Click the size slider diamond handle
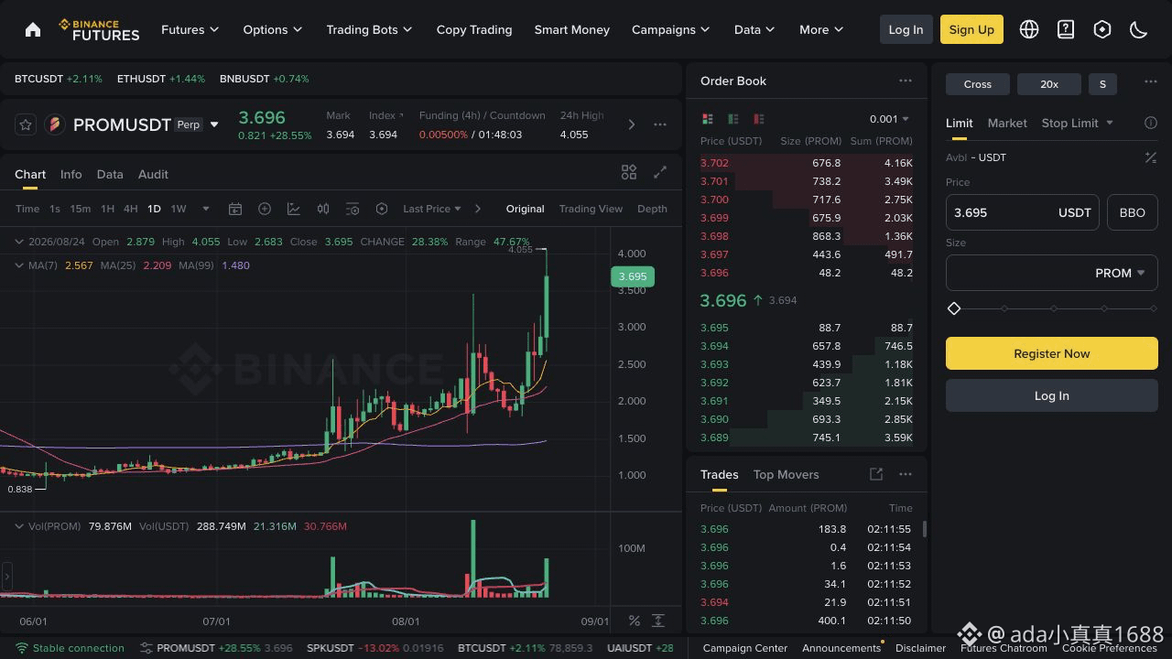 point(954,308)
